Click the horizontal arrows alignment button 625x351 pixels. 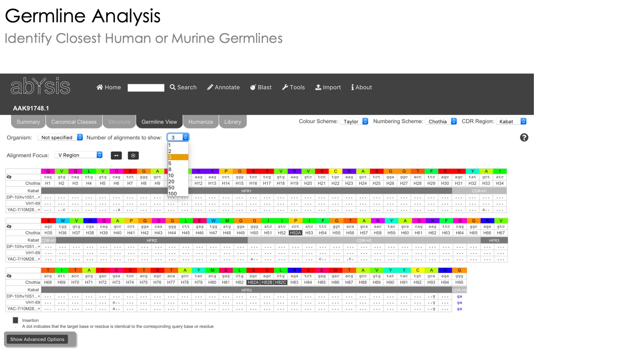pyautogui.click(x=116, y=156)
